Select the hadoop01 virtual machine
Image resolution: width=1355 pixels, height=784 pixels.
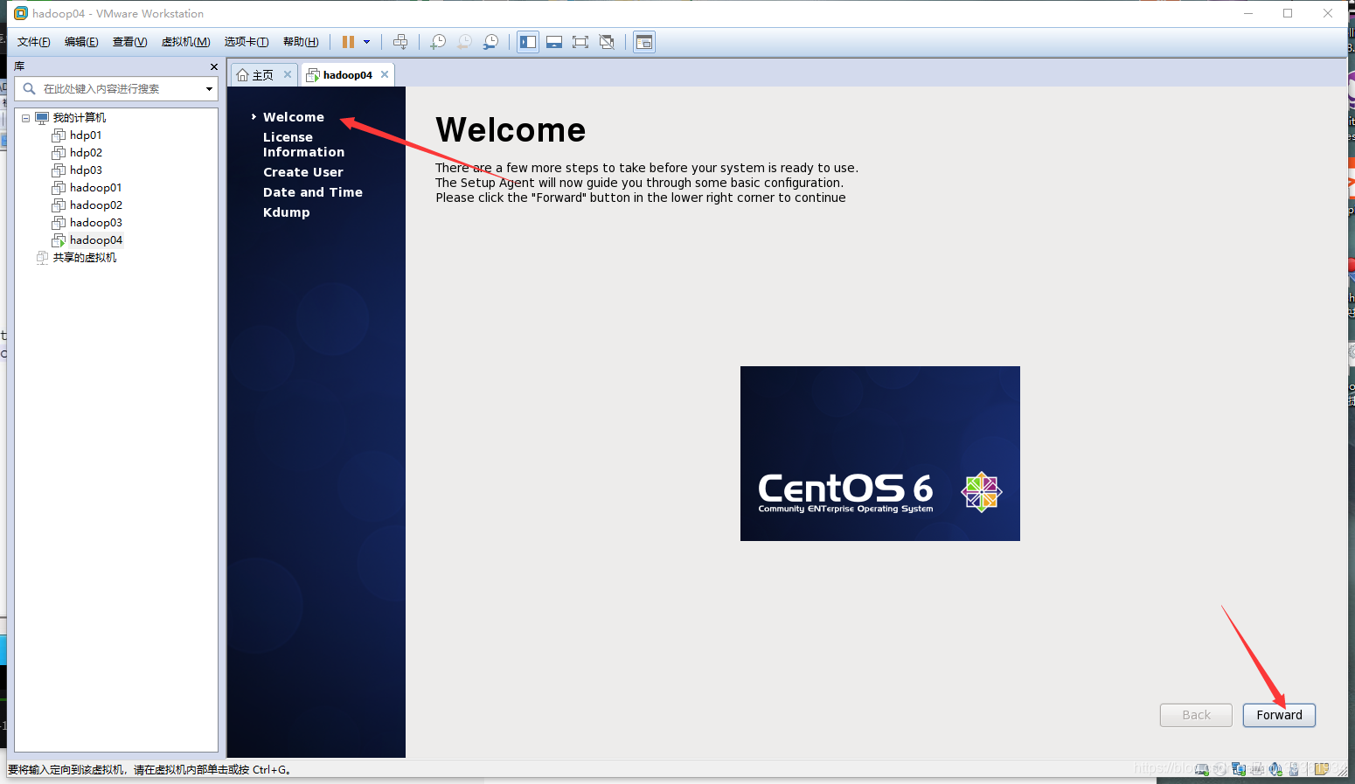pos(96,188)
